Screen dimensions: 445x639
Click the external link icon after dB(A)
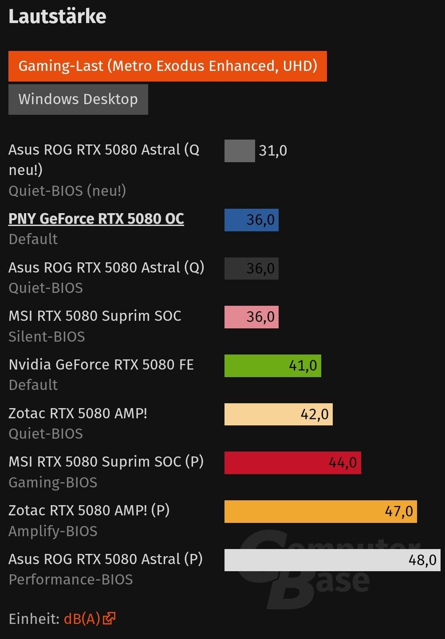(x=109, y=618)
